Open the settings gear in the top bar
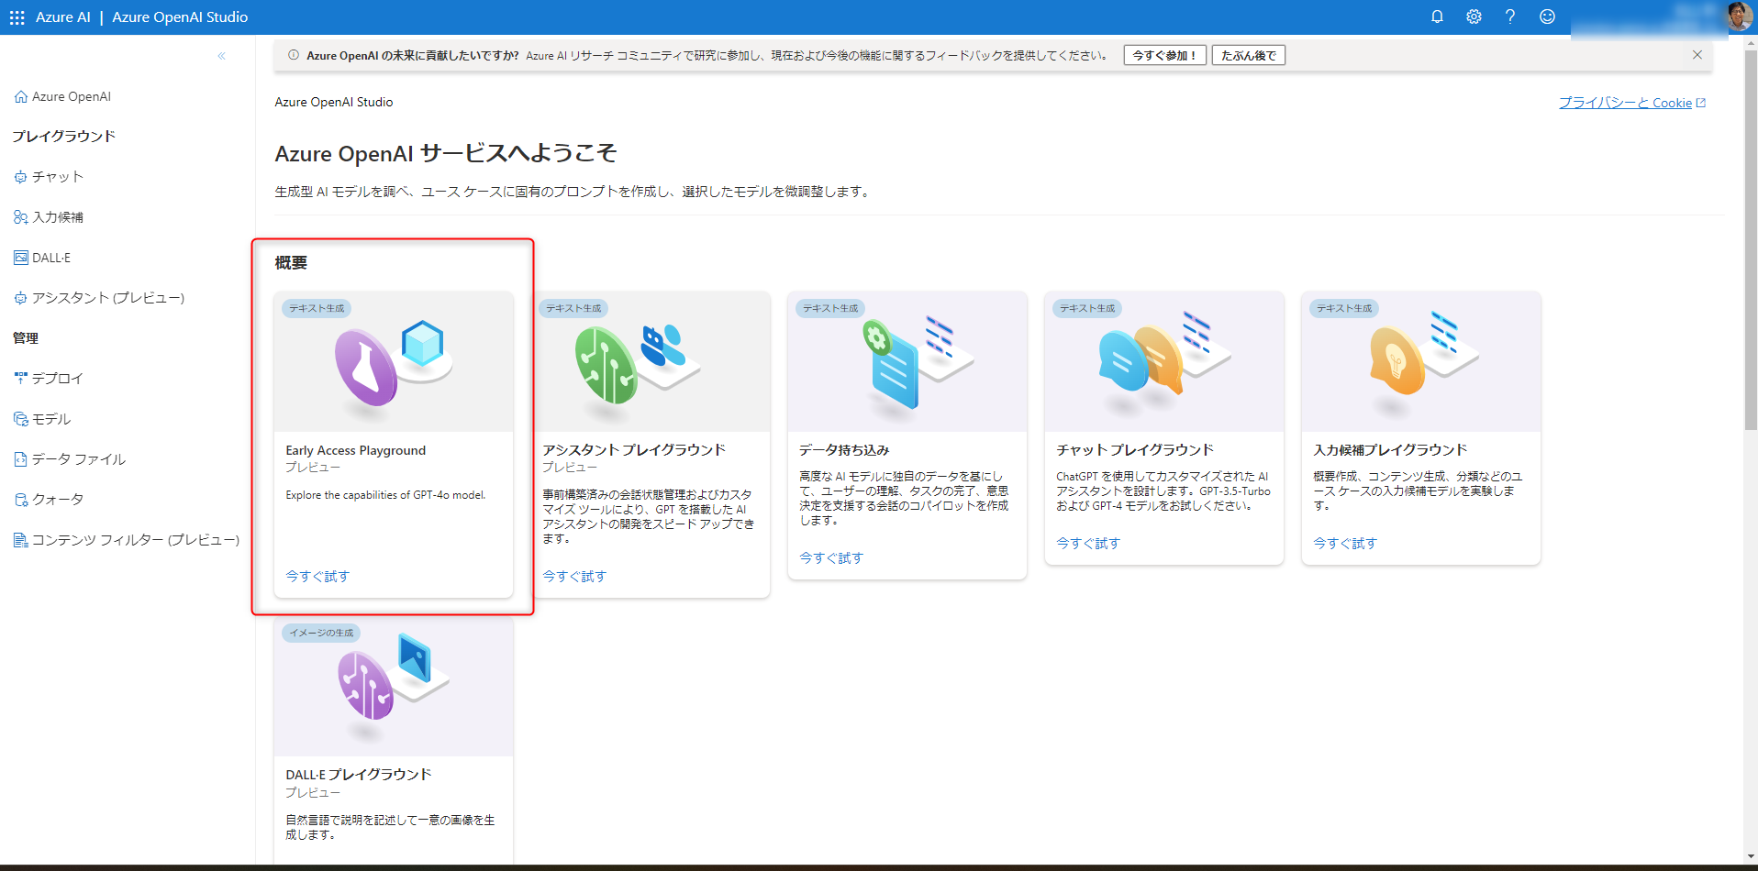 click(1474, 17)
